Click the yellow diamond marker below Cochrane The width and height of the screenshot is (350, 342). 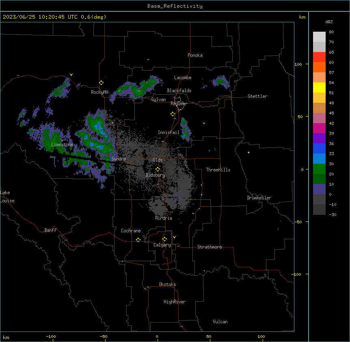[138, 240]
